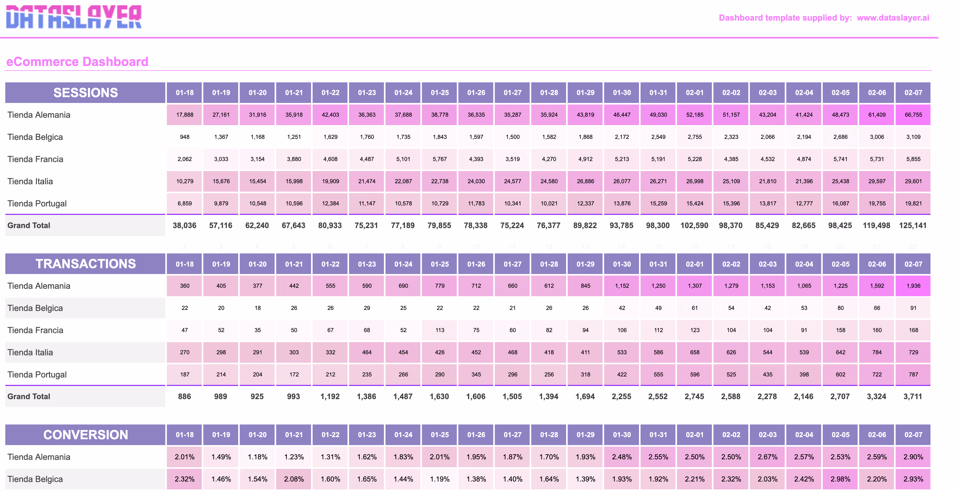This screenshot has height=491, width=959.
Task: Select Tienda Francia row label in Transactions
Action: click(x=35, y=330)
